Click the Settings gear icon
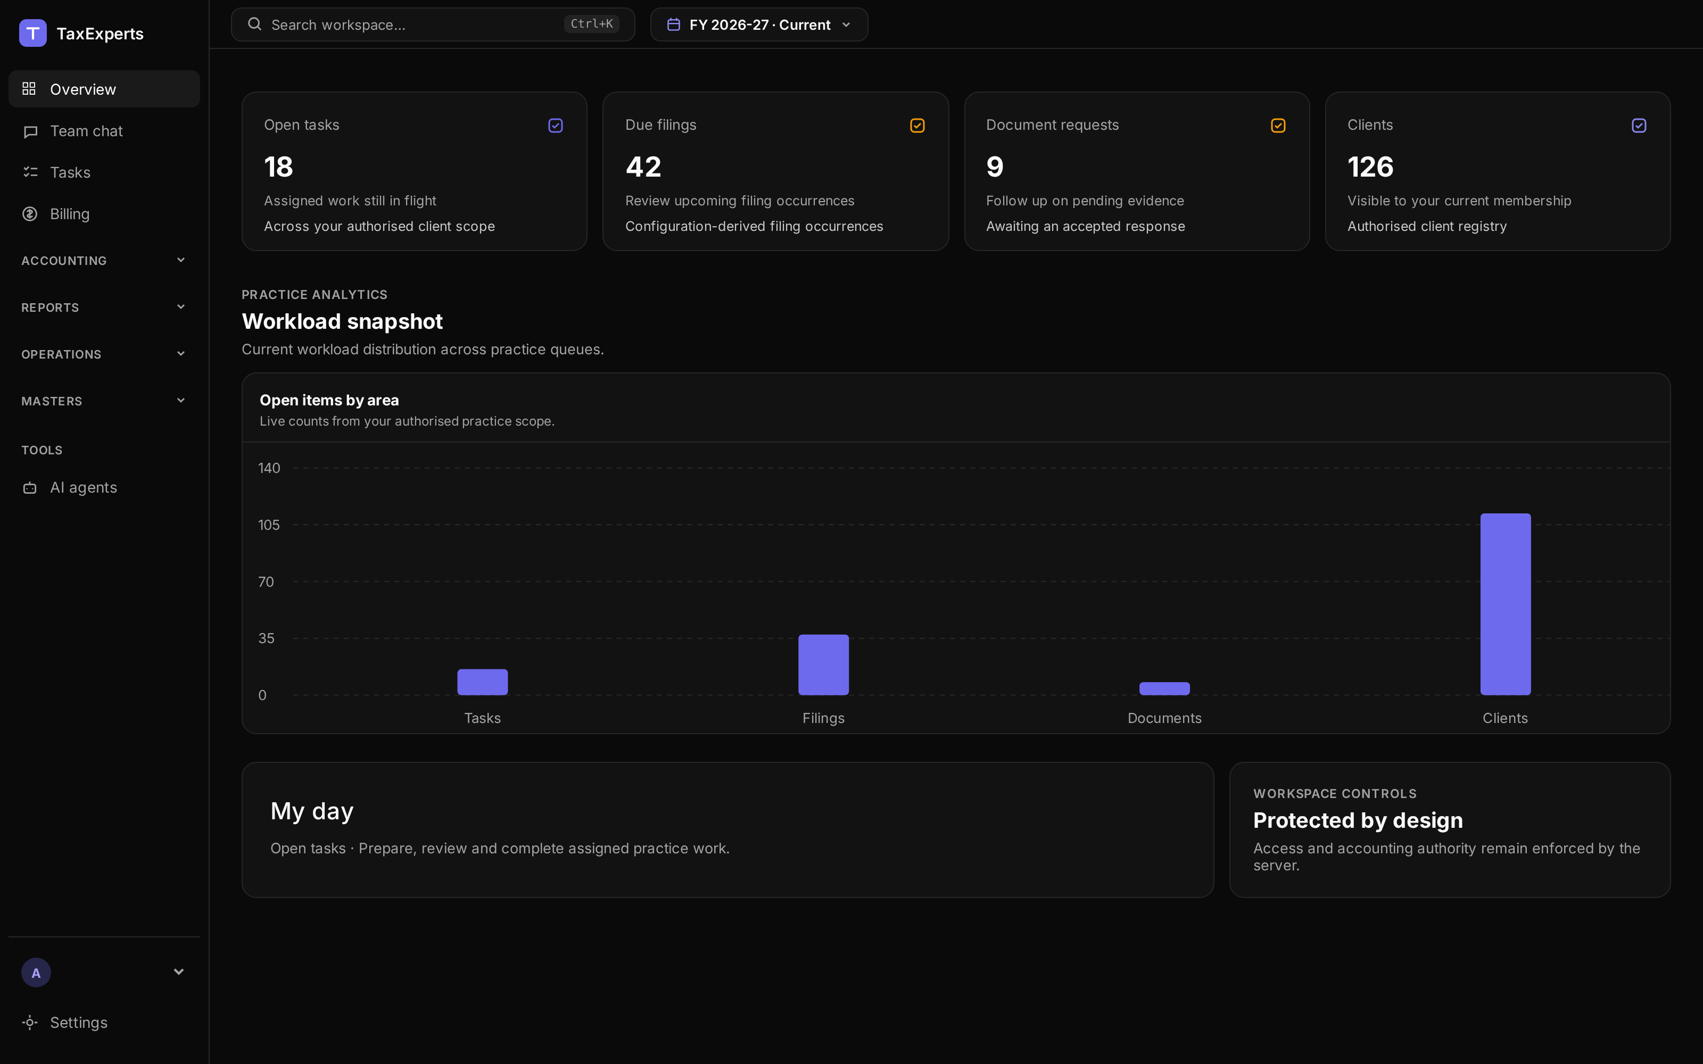The height and width of the screenshot is (1064, 1703). (x=30, y=1023)
